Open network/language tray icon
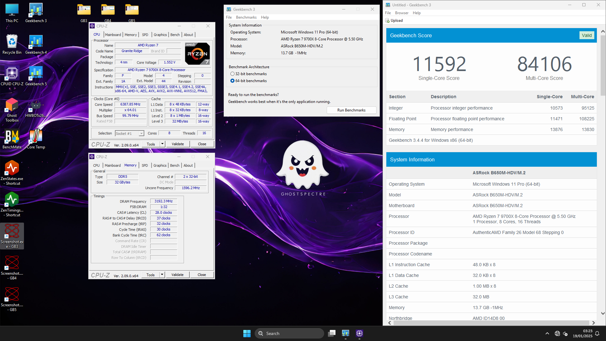 (x=557, y=333)
